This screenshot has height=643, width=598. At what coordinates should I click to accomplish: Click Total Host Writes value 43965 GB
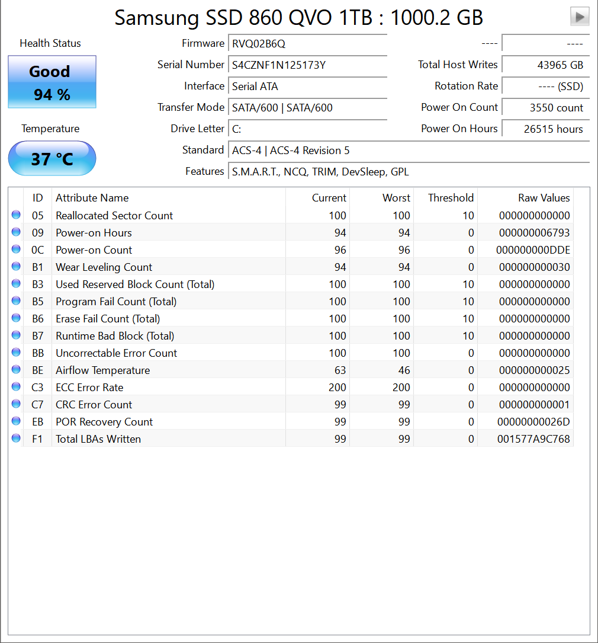pyautogui.click(x=545, y=65)
